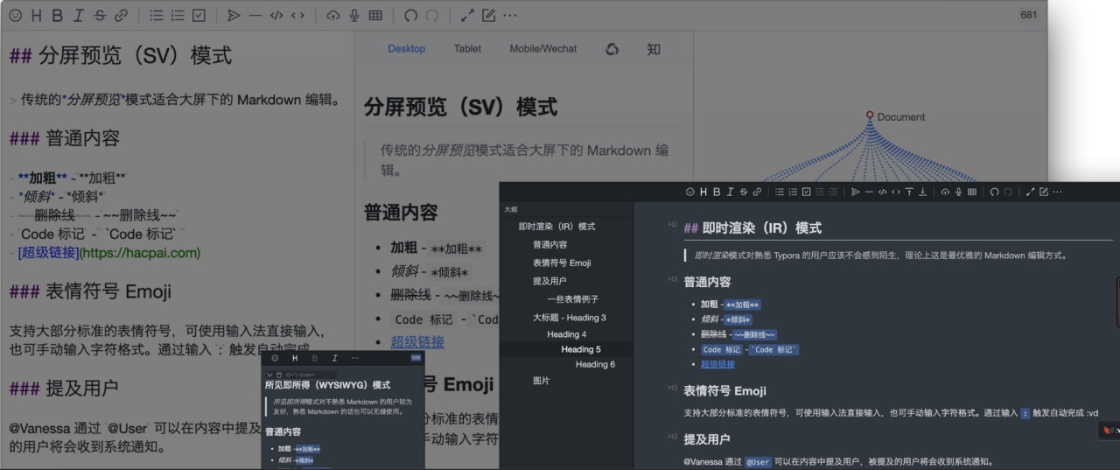The height and width of the screenshot is (470, 1120).
Task: Toggle edit mode icon in dark IR toolbar
Action: click(1043, 192)
